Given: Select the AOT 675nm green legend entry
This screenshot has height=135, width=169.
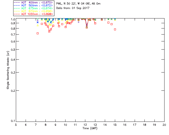Looking at the screenshot, I should click(x=34, y=8).
